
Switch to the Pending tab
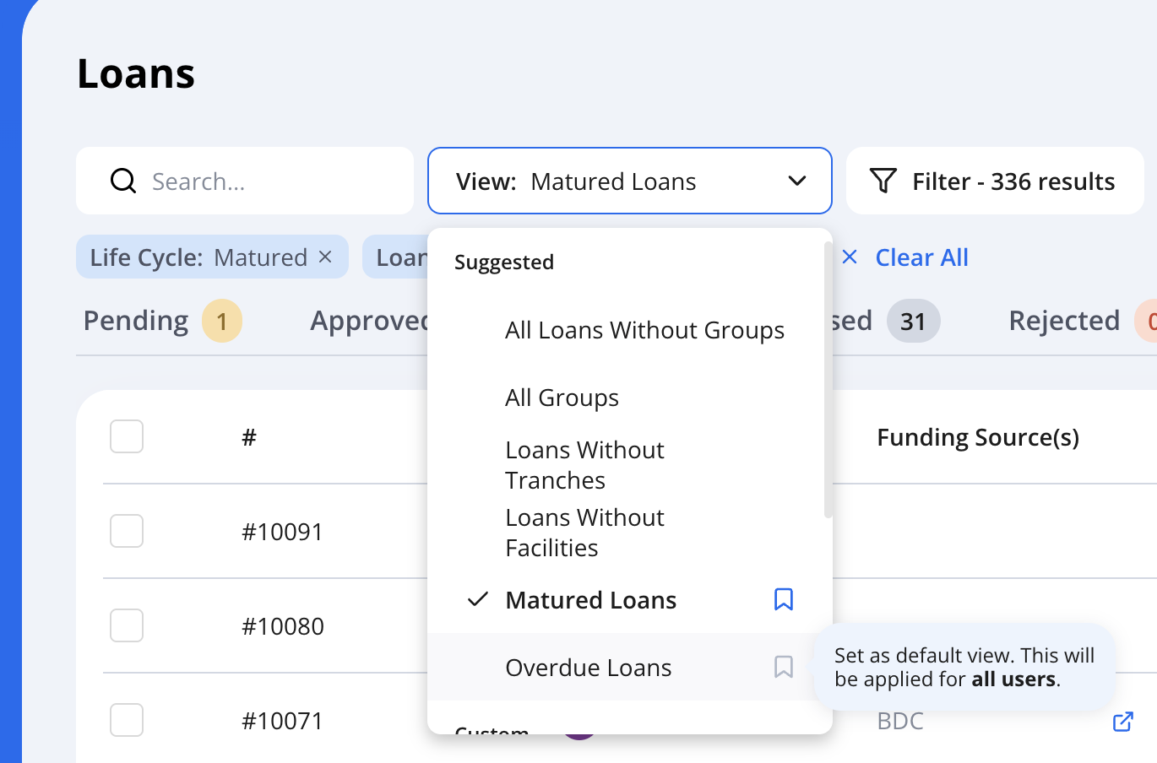click(162, 321)
